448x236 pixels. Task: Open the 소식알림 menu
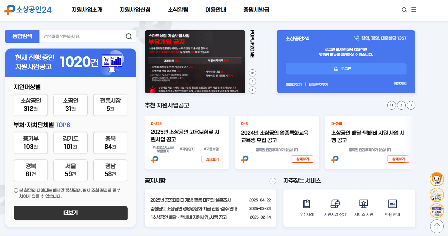coord(178,10)
